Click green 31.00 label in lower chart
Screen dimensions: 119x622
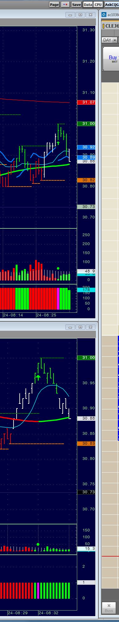click(x=86, y=358)
